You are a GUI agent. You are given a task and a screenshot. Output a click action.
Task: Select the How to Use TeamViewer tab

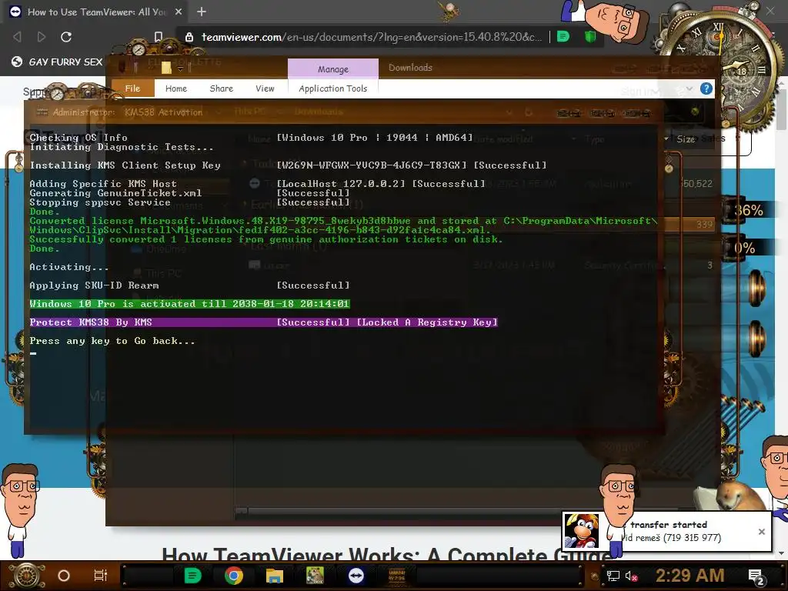(95, 12)
